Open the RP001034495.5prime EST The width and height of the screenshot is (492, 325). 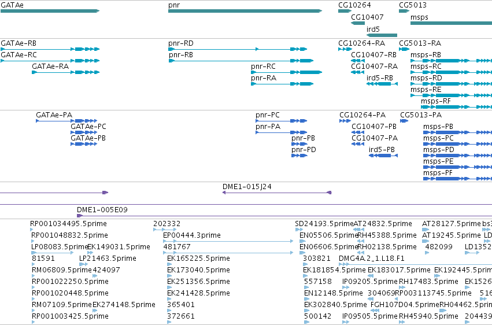pos(31,230)
